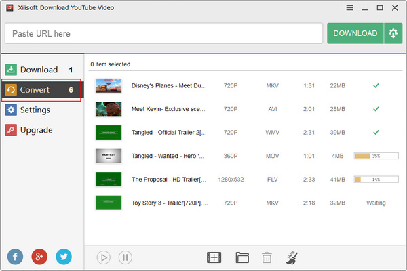Click the Paste URL here field
Image resolution: width=407 pixels, height=271 pixels.
point(163,33)
